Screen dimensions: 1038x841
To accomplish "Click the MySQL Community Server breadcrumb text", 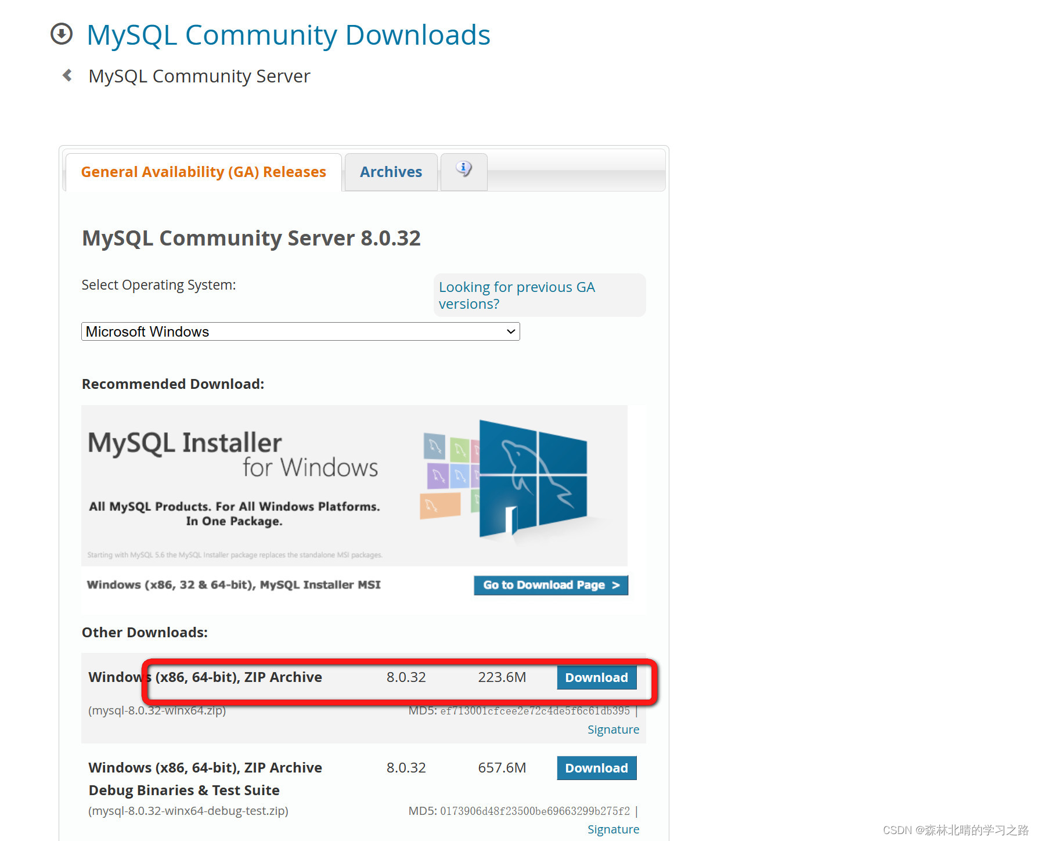I will pyautogui.click(x=199, y=76).
